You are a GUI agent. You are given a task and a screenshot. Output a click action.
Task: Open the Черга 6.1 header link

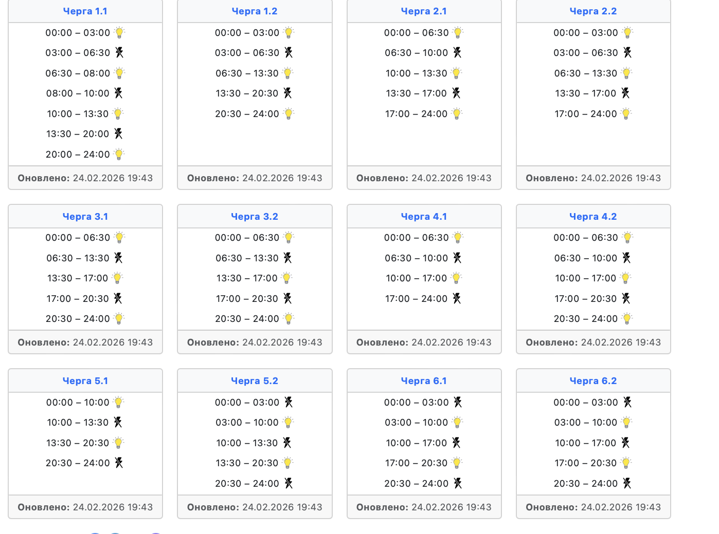(x=424, y=381)
